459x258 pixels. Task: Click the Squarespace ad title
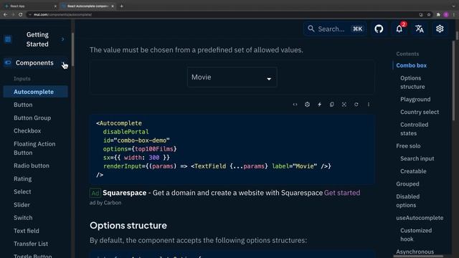pos(124,193)
